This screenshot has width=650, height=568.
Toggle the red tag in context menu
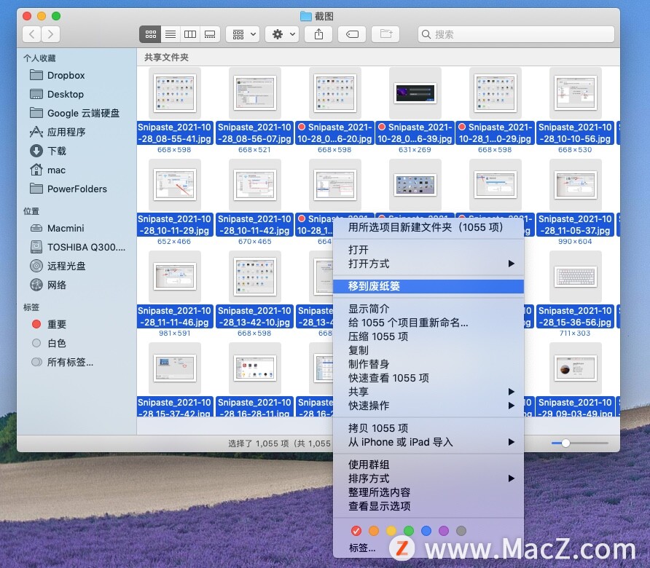[356, 531]
